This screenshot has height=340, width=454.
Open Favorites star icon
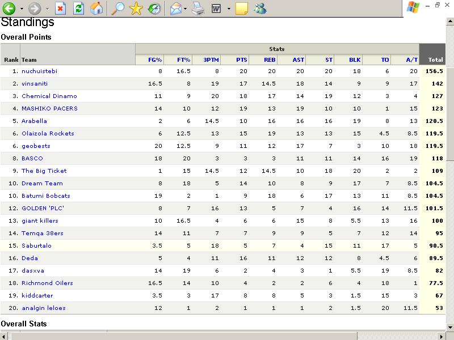coord(136,8)
